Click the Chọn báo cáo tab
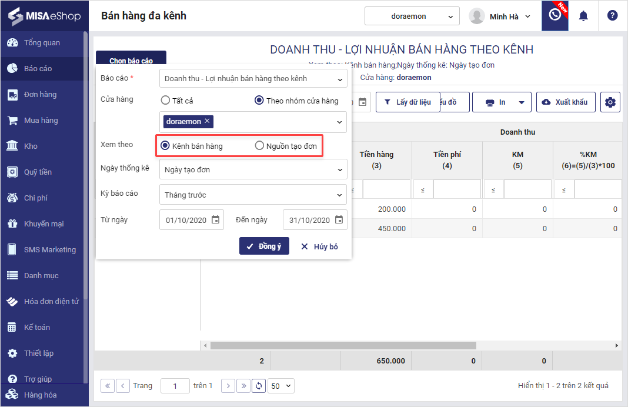The height and width of the screenshot is (407, 628). [131, 59]
